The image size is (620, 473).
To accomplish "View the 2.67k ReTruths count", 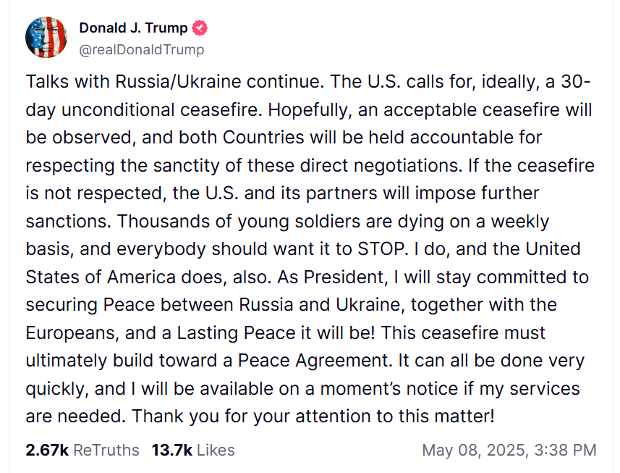I will click(x=47, y=451).
